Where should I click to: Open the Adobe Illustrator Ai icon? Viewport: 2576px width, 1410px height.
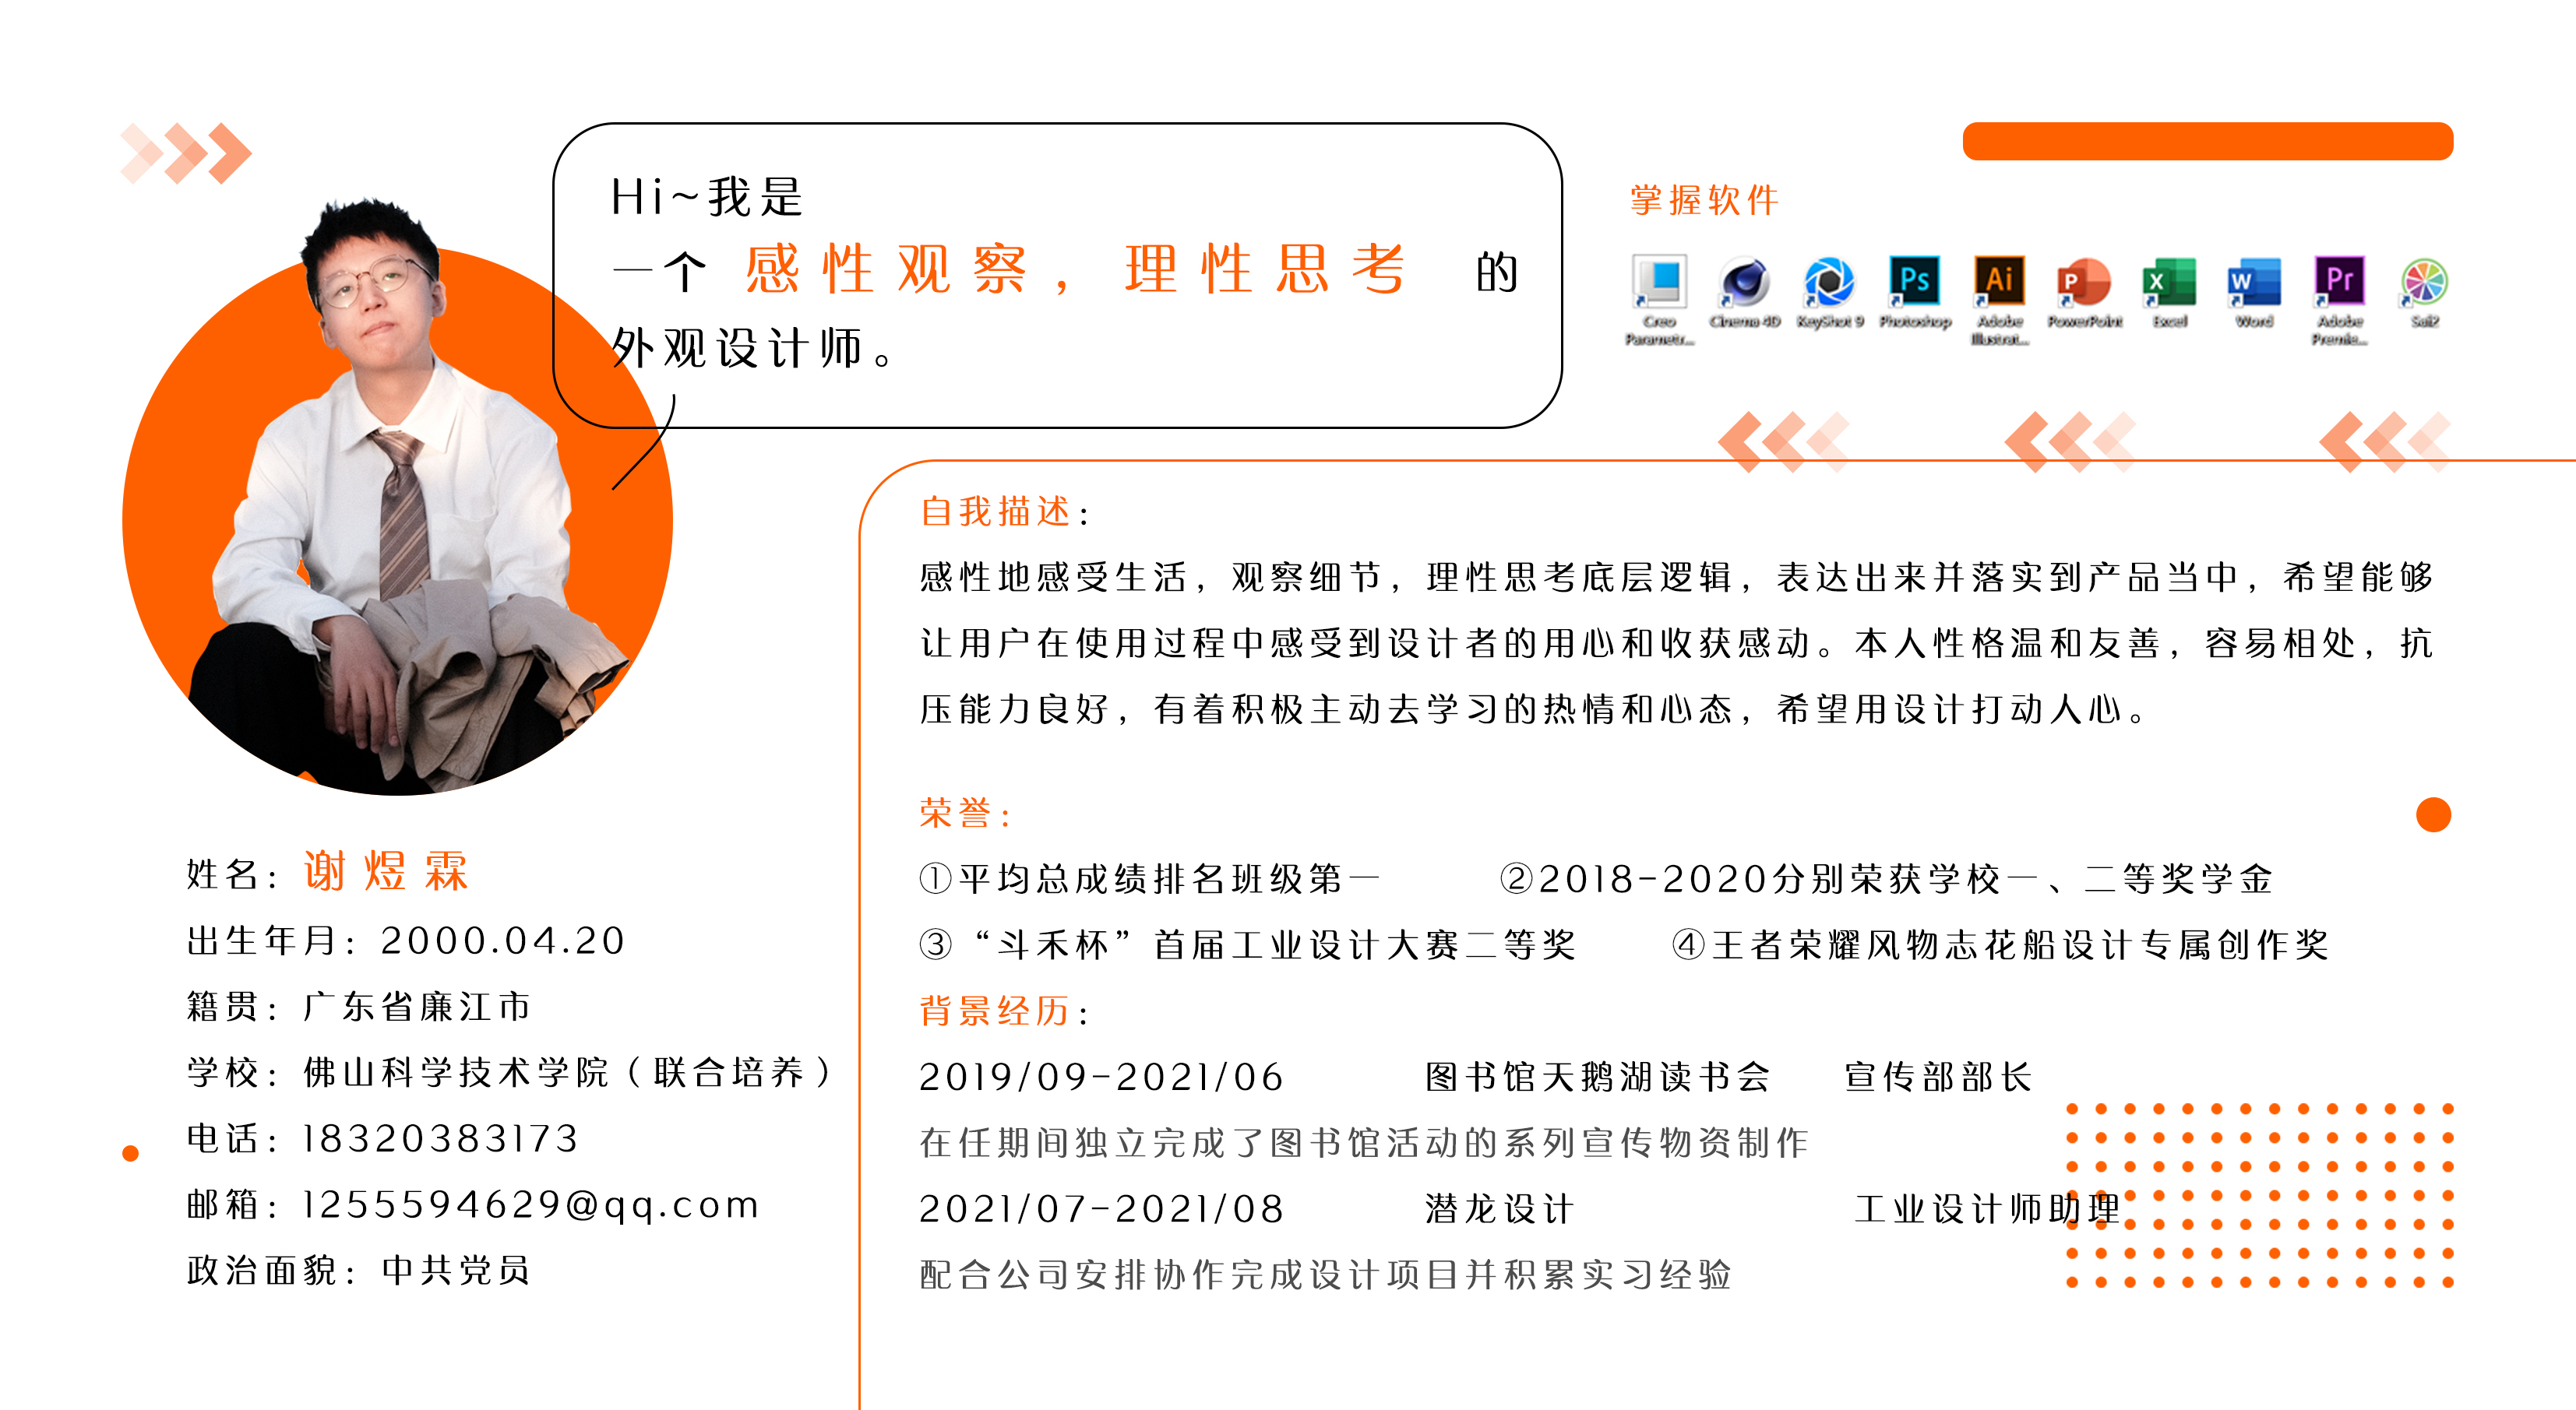point(1999,281)
